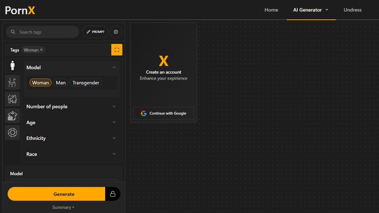Open the settings gear next to Prompt
This screenshot has height=213, width=379.
[116, 32]
